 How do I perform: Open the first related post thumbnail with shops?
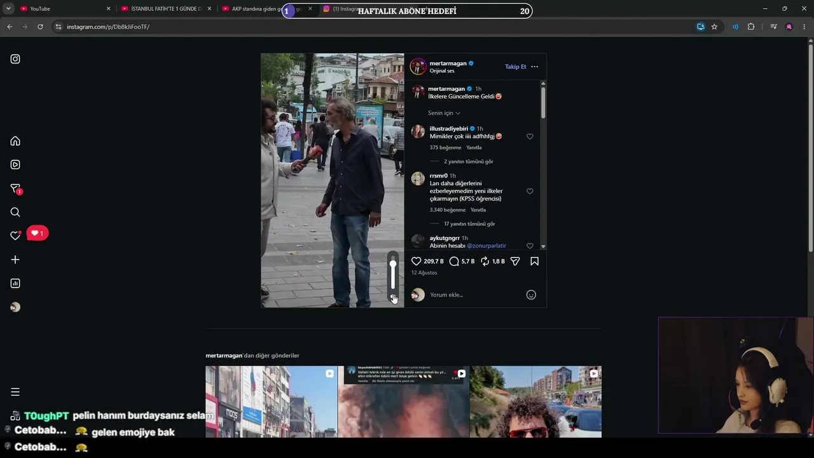point(272,402)
